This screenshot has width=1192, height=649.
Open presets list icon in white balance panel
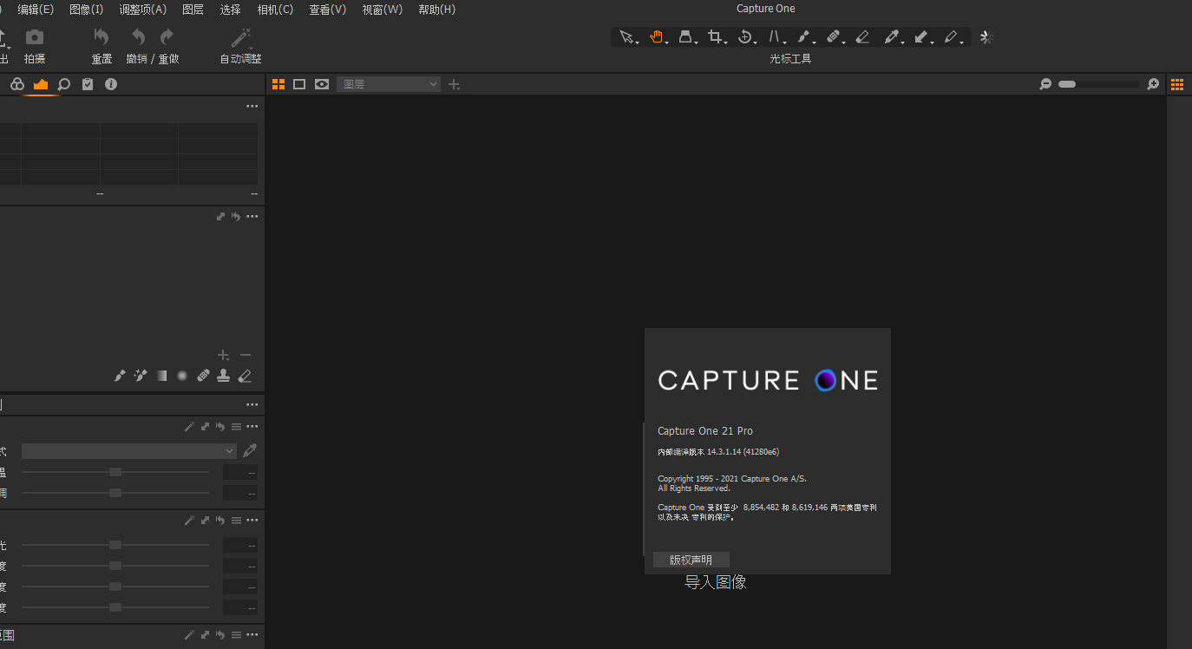pos(236,426)
